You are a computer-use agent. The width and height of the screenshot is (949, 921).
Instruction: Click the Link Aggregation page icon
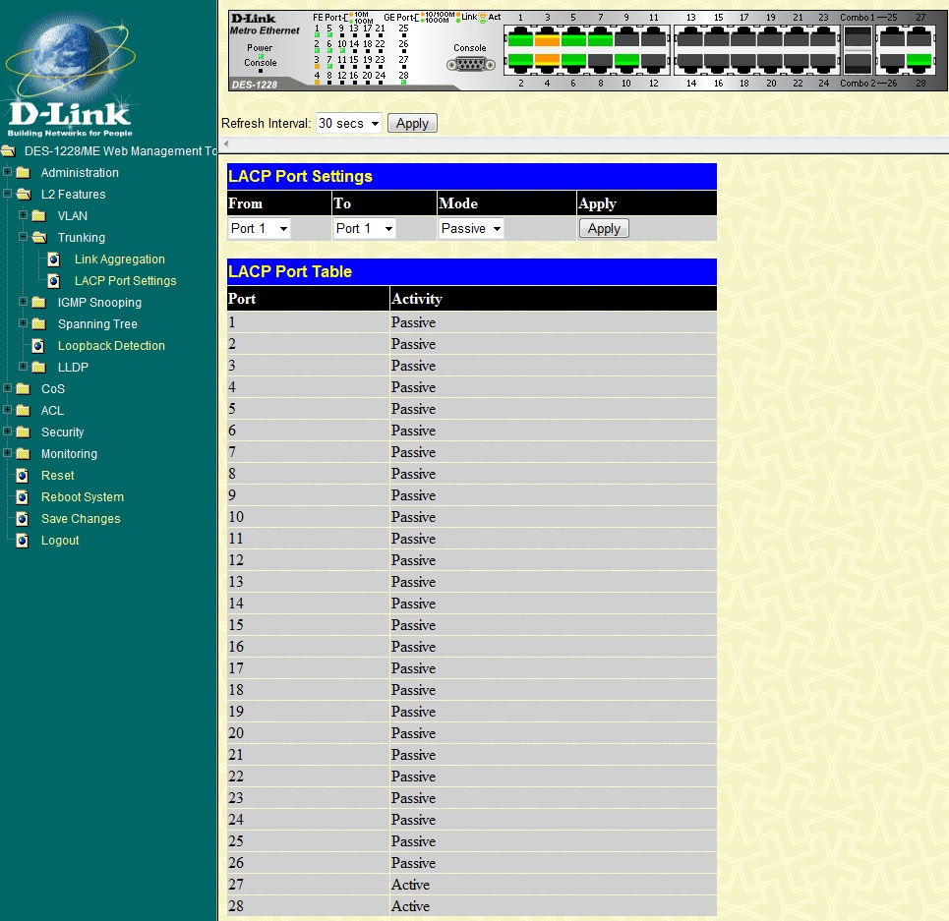pyautogui.click(x=55, y=259)
